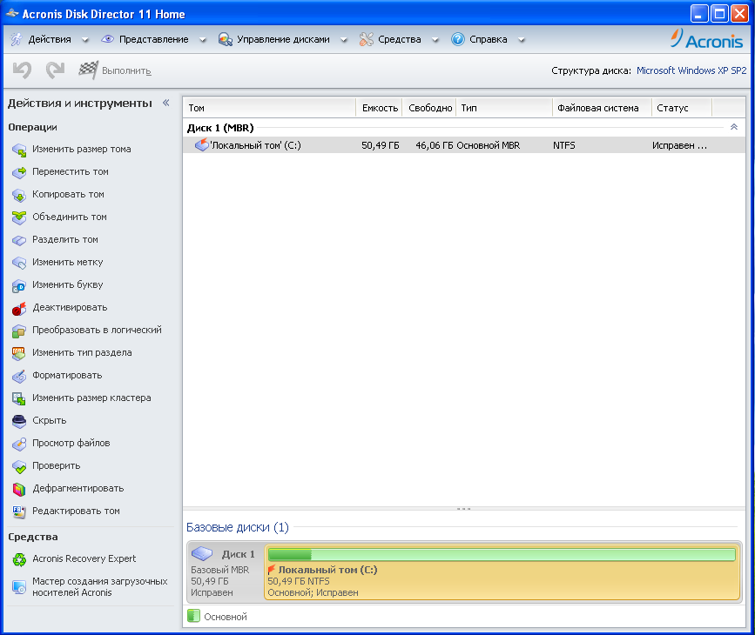The height and width of the screenshot is (635, 755).
Task: Click the Основной MBR type cell
Action: (489, 145)
